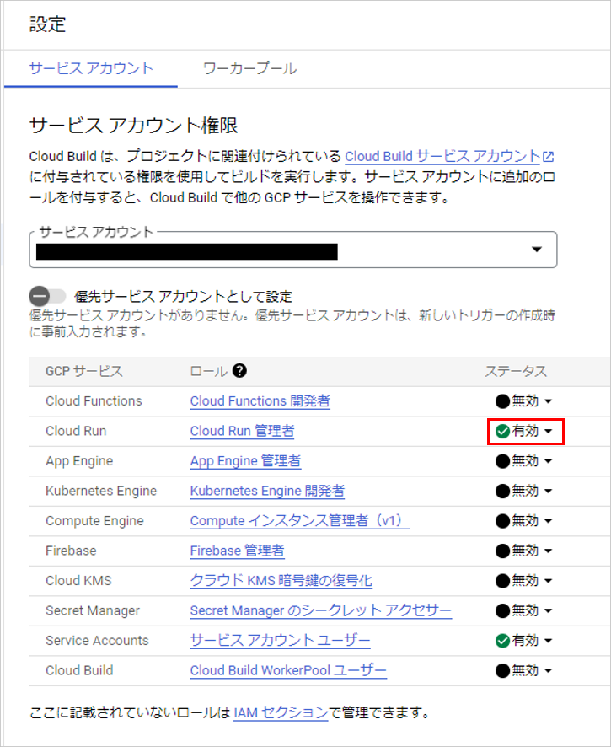Select the Service Accounts service name cell

[97, 641]
